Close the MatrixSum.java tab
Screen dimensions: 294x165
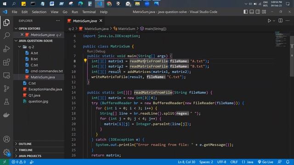[101, 21]
